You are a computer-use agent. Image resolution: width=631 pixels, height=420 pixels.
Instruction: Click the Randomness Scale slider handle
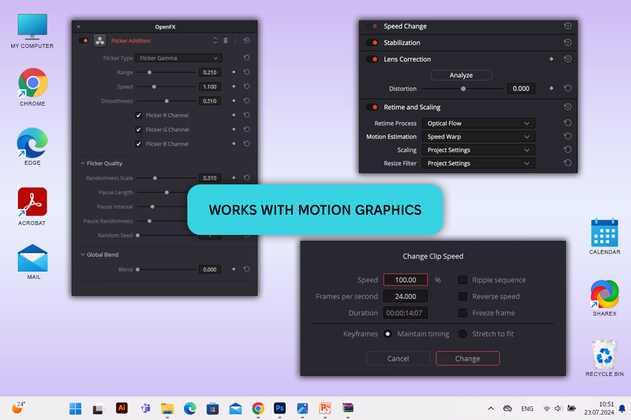pos(154,178)
